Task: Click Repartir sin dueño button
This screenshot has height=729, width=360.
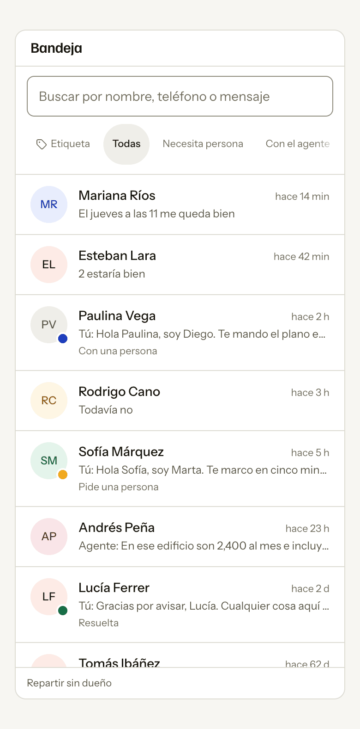Action: point(69,683)
